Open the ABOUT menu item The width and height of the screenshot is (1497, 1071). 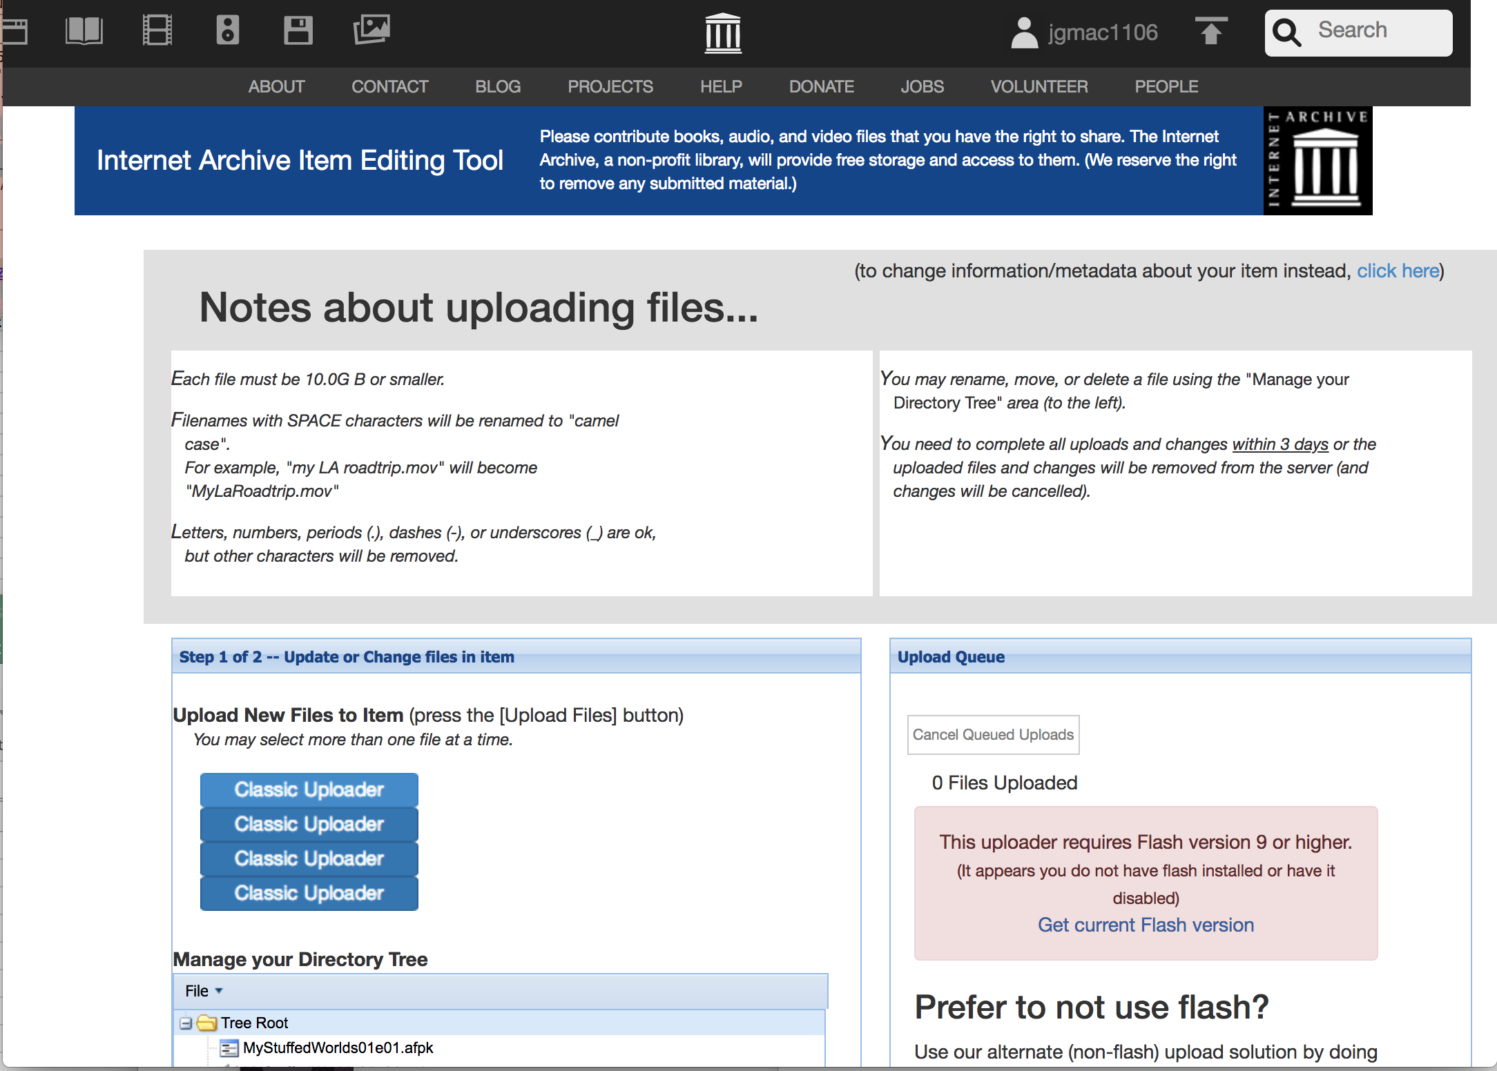click(x=277, y=87)
